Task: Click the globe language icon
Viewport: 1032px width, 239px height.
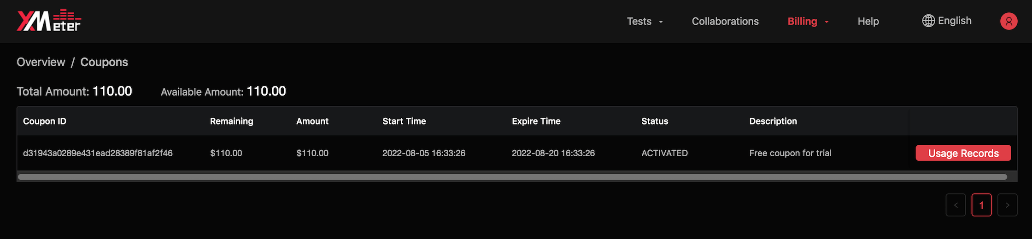Action: 928,21
